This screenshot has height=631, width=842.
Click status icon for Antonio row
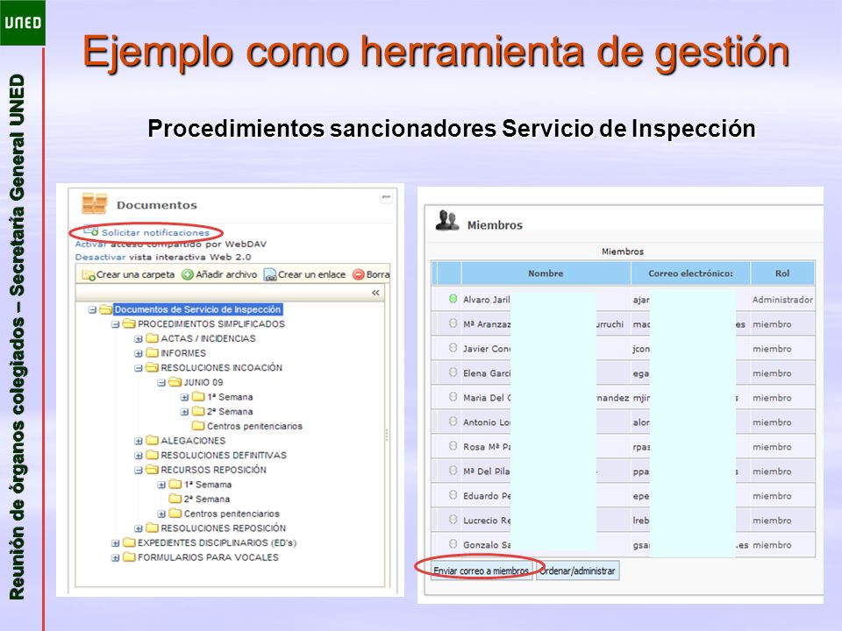click(x=453, y=422)
